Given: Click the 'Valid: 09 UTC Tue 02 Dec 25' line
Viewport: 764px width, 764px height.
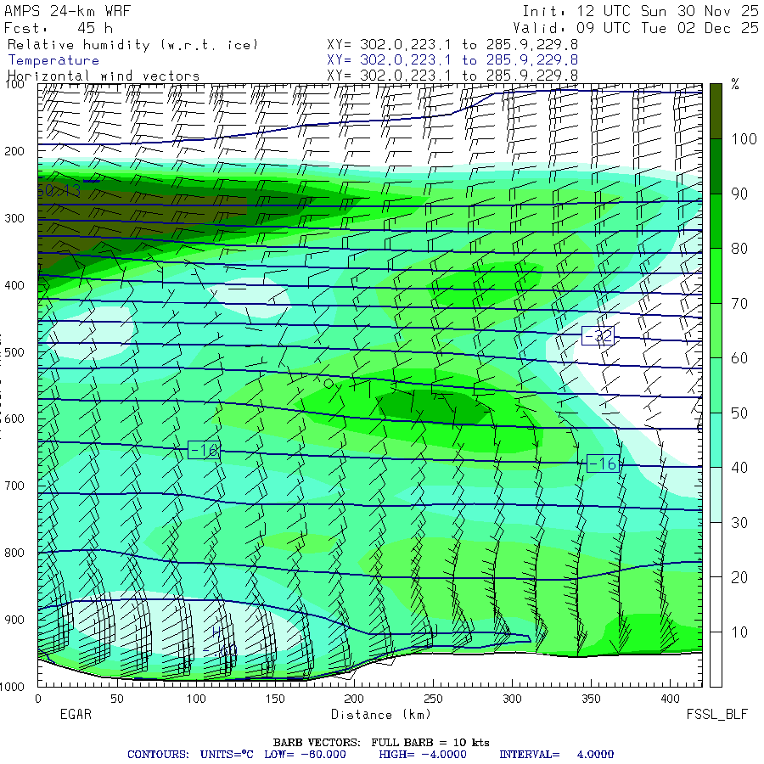Looking at the screenshot, I should point(636,28).
